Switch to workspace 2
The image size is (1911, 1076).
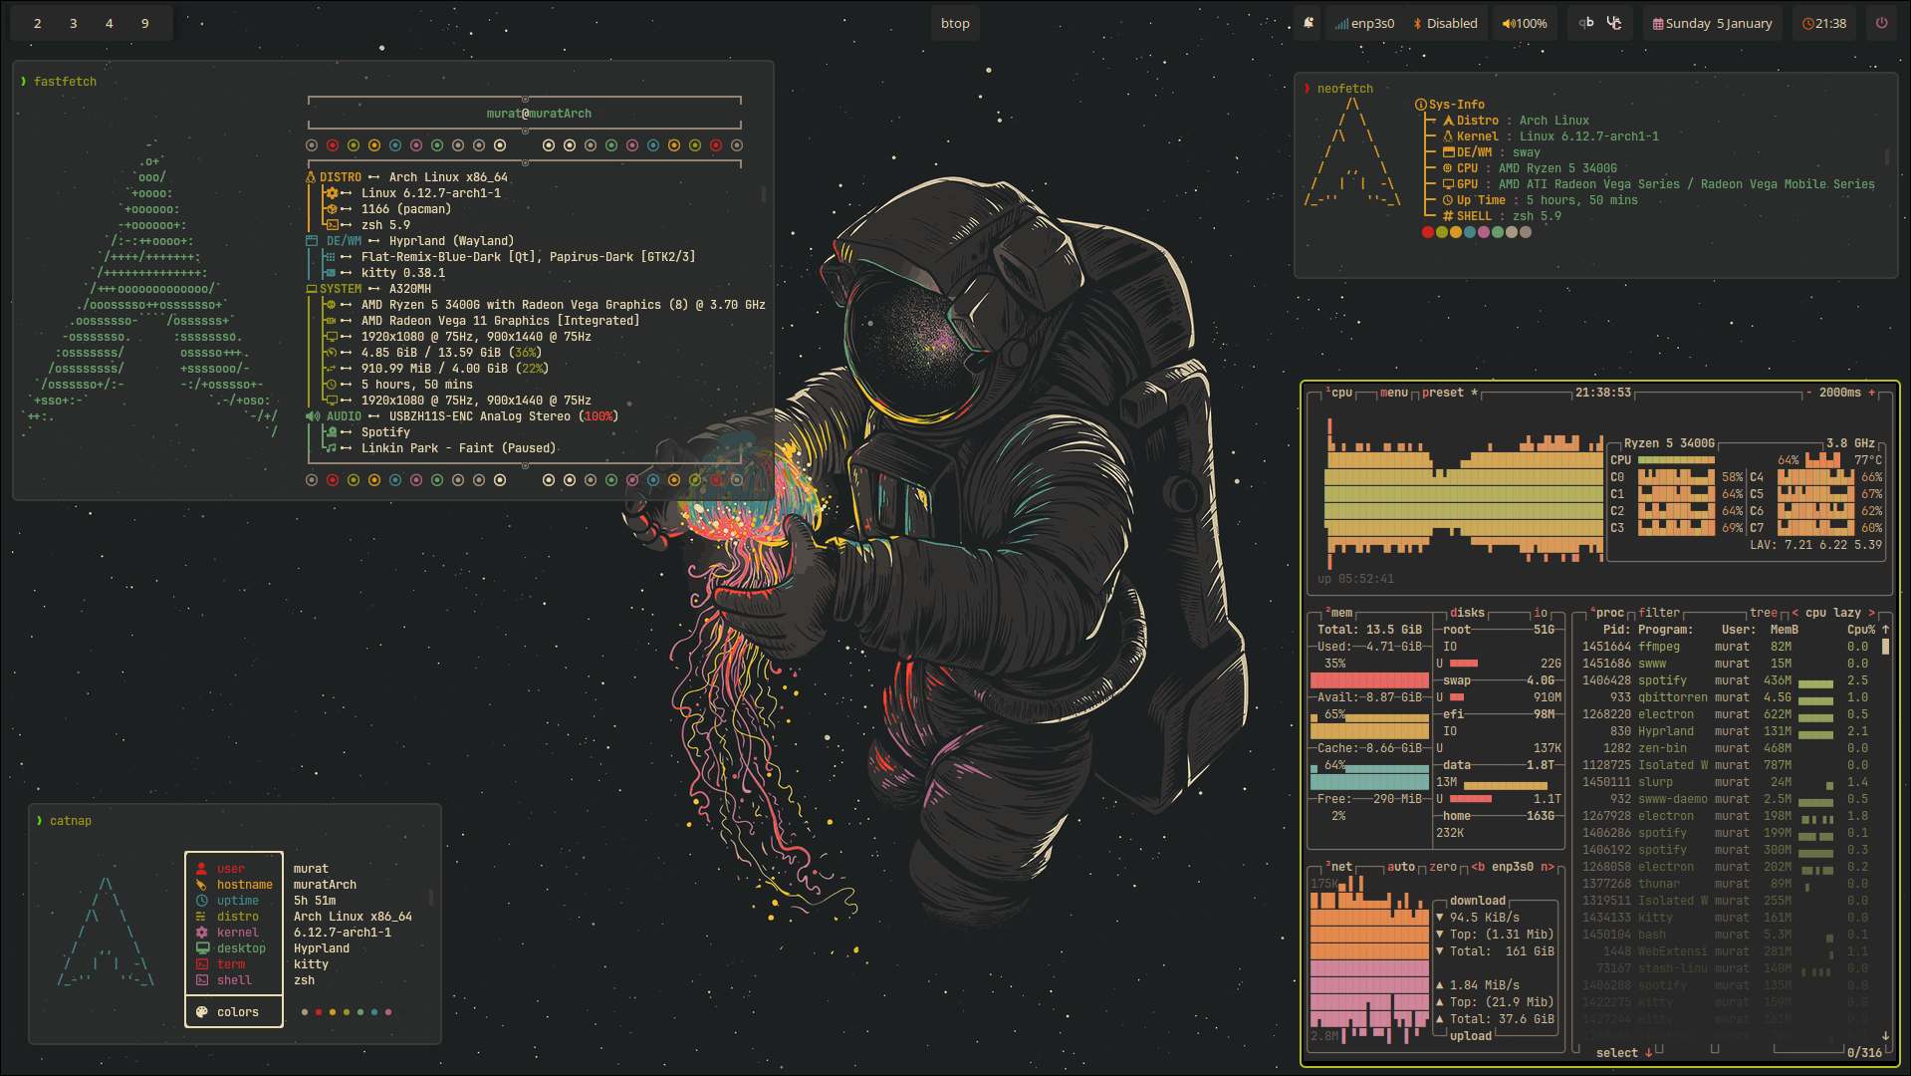pyautogui.click(x=38, y=23)
